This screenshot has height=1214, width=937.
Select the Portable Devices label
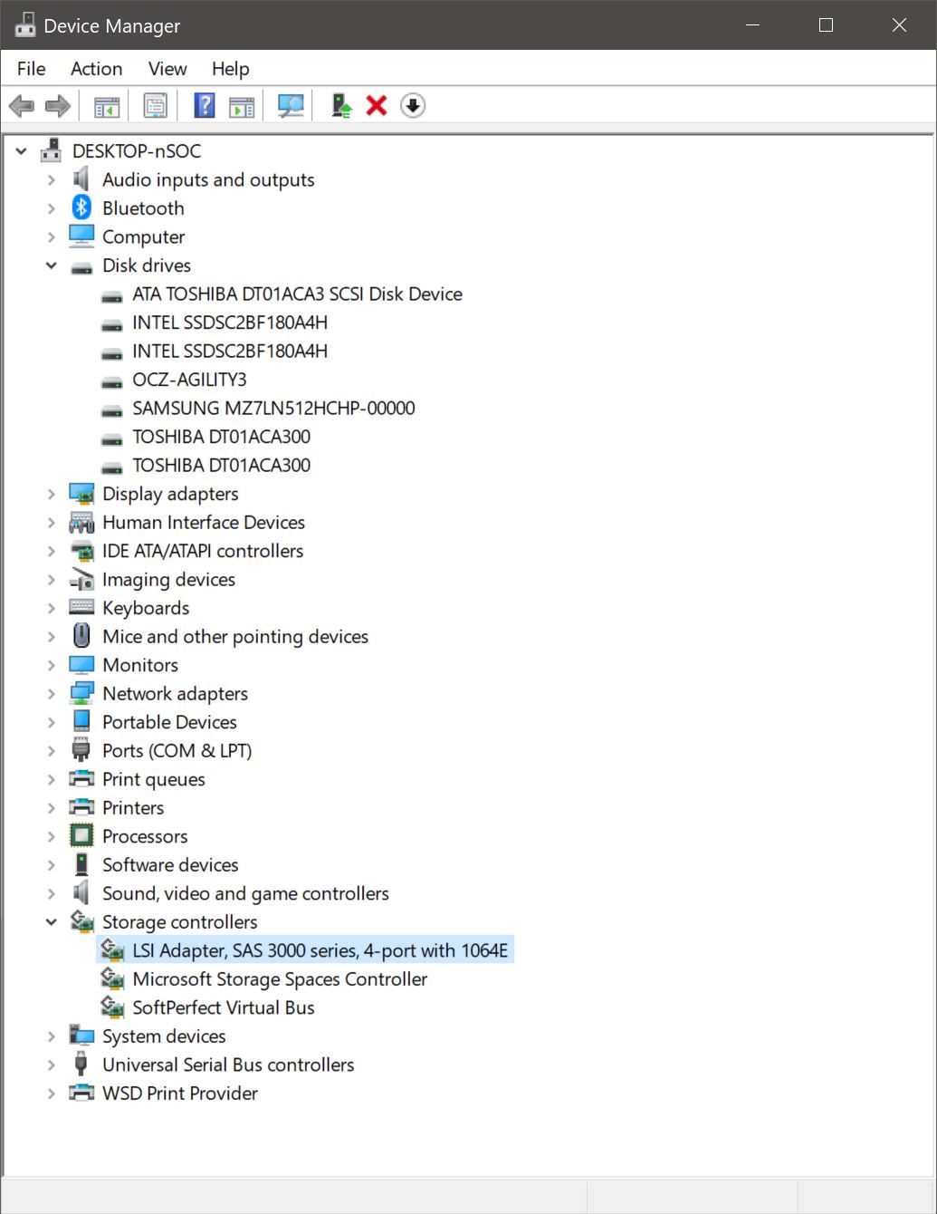point(169,722)
